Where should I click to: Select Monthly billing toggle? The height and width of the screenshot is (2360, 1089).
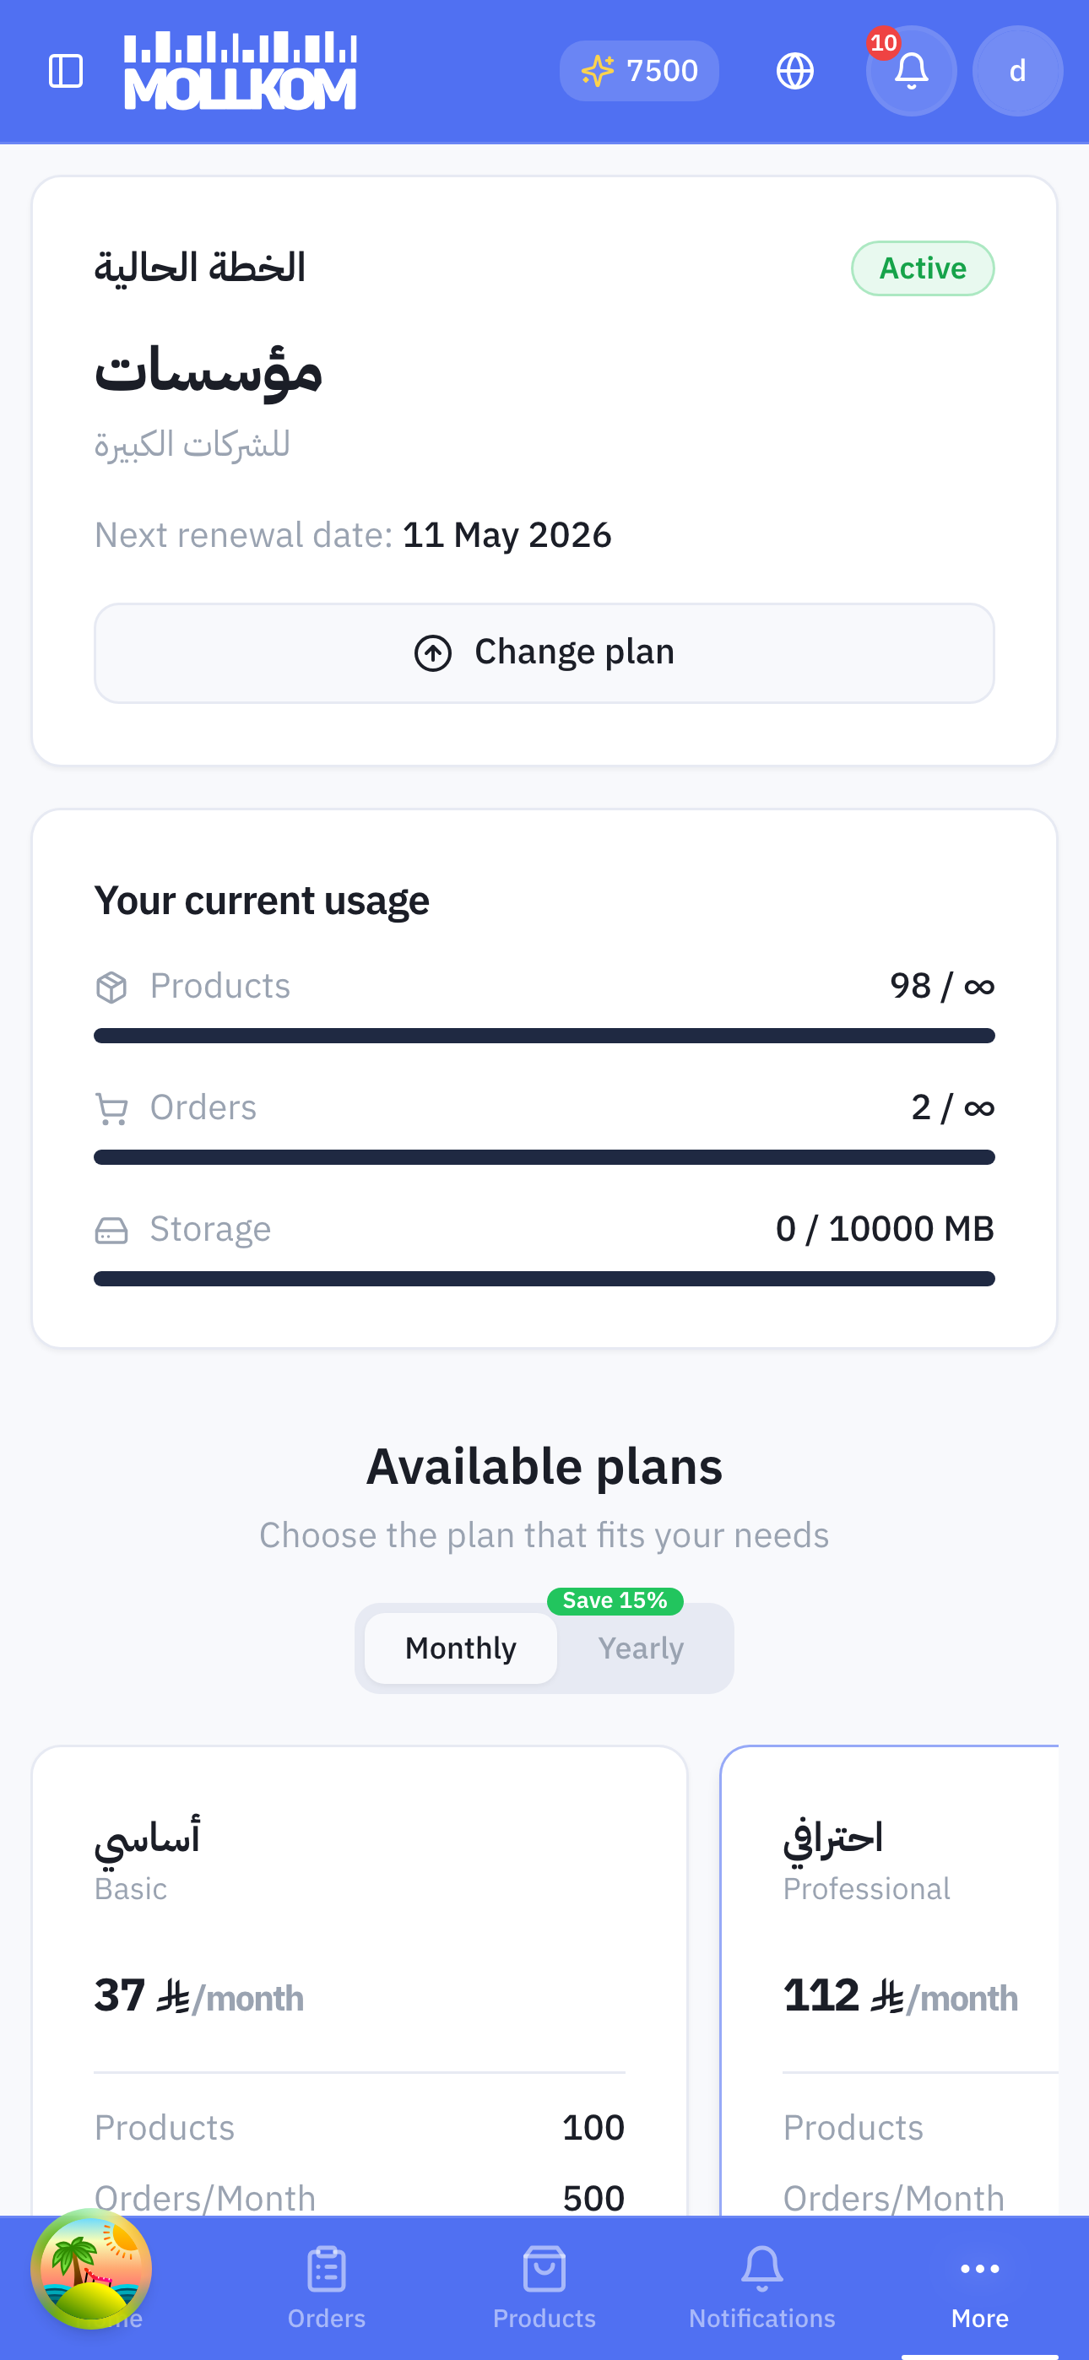click(x=460, y=1648)
